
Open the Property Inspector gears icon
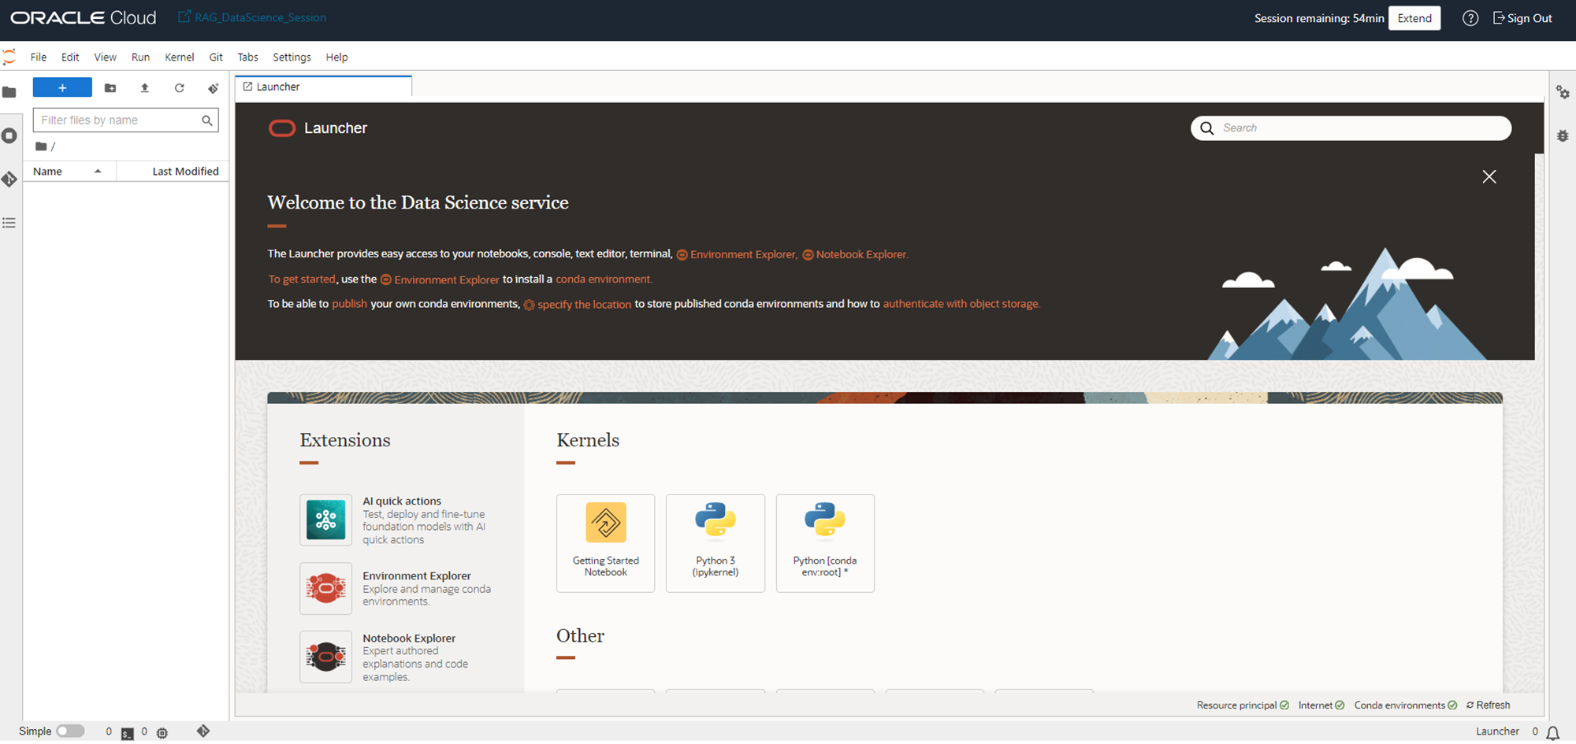pos(1563,92)
